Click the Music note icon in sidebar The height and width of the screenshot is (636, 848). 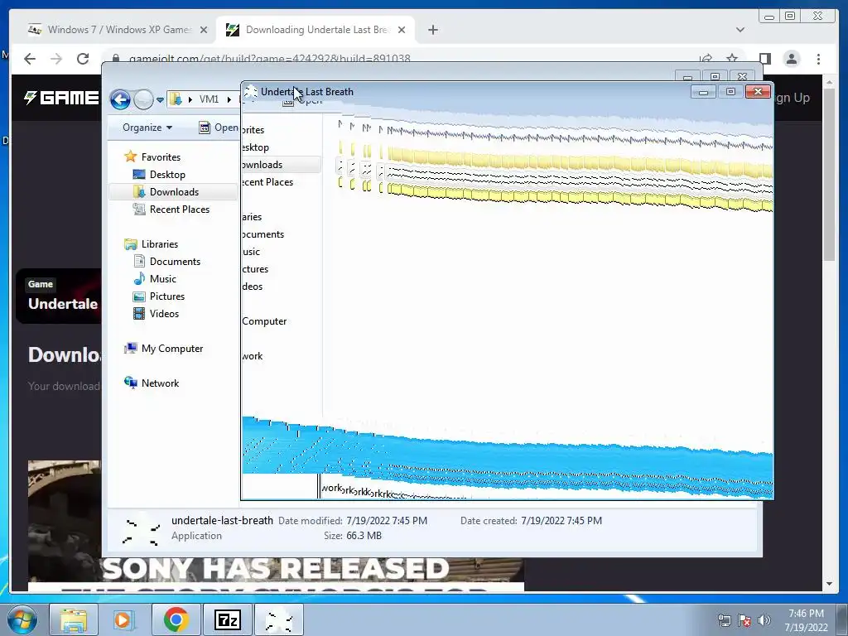(139, 278)
